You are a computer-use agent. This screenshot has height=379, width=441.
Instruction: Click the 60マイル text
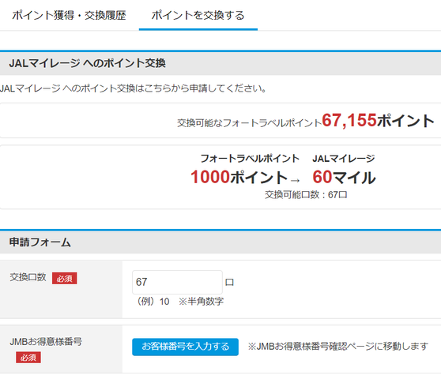344,177
